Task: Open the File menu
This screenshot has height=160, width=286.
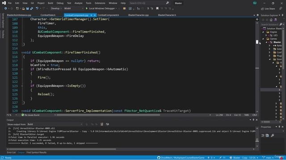Action: (x=10, y=3)
